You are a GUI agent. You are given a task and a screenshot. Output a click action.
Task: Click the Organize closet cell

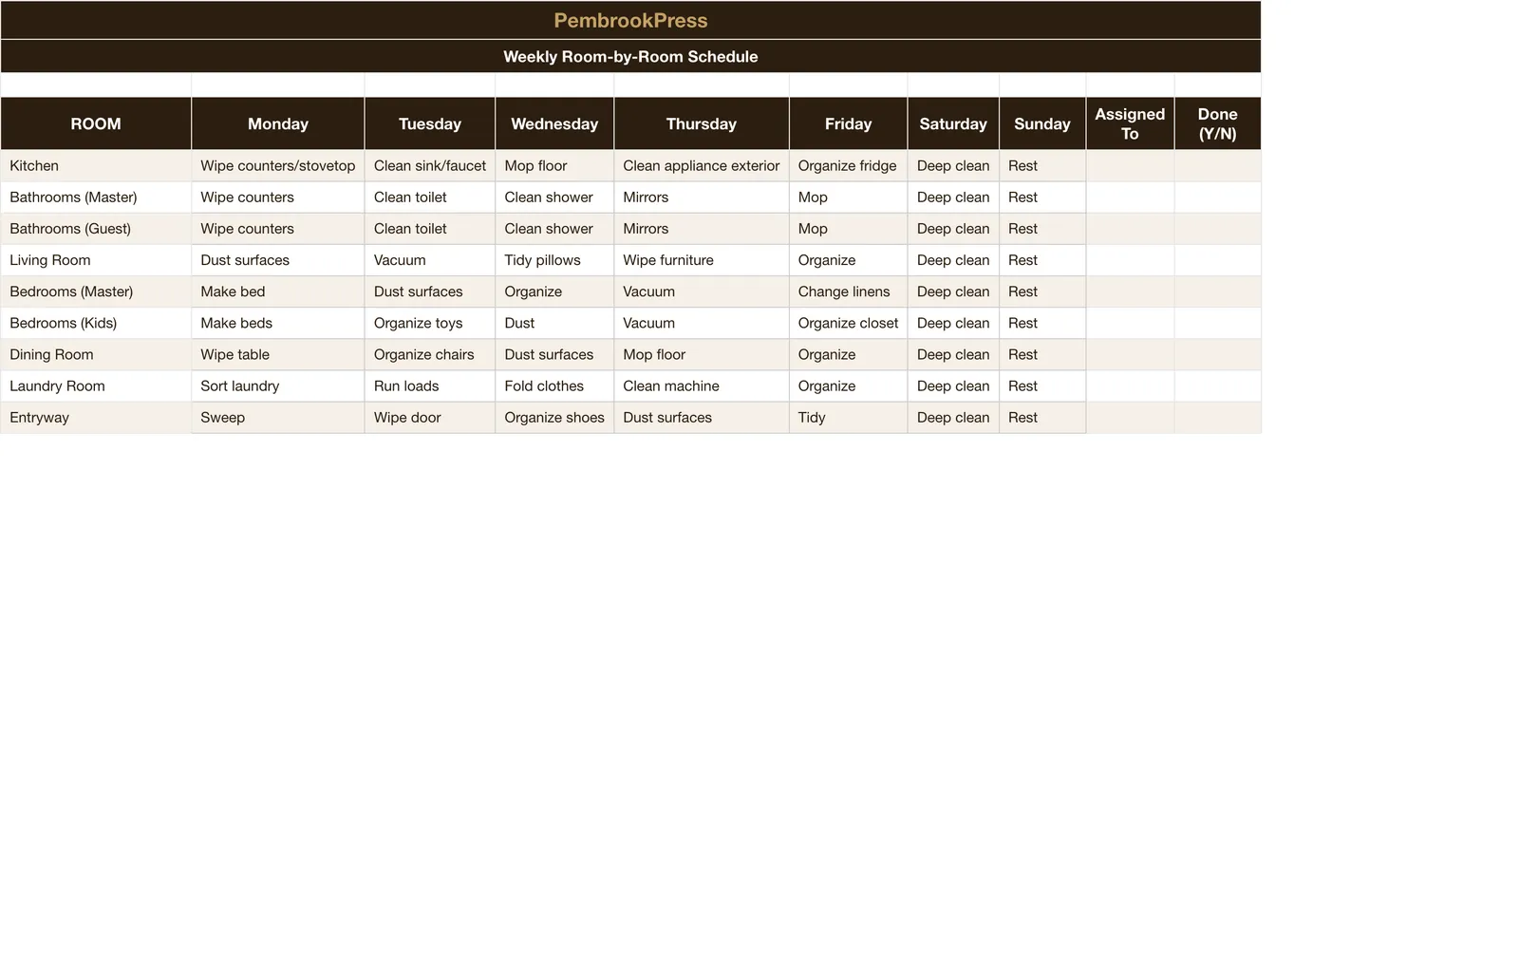[848, 322]
